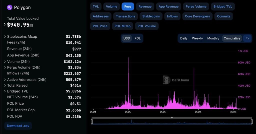Viewport: 256px width, 134px height.
Task: Enable the Revenue chart metric
Action: click(x=145, y=6)
